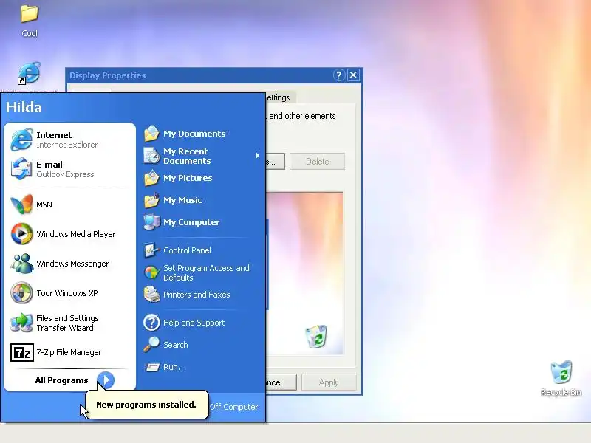Click the New programs installed balloon
The width and height of the screenshot is (591, 443).
click(x=146, y=405)
